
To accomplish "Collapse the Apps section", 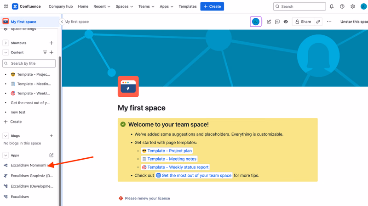I will pyautogui.click(x=6, y=155).
